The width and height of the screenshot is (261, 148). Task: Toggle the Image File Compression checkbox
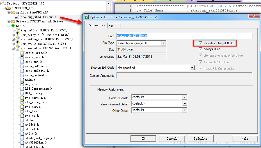[200, 68]
